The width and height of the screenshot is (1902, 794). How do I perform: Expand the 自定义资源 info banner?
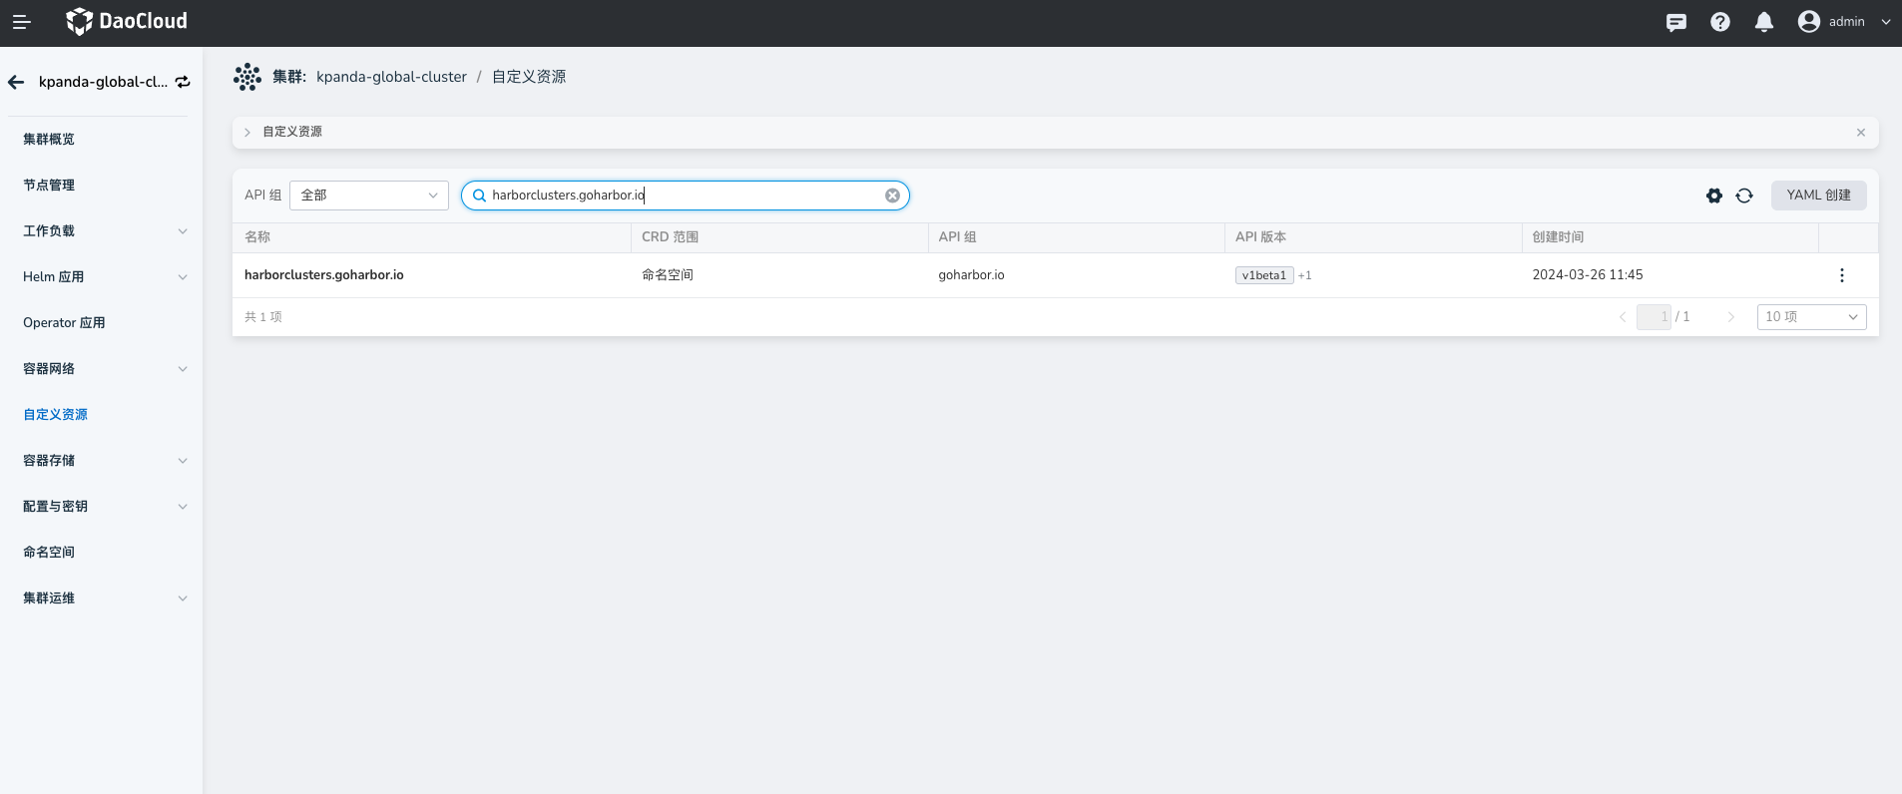(247, 132)
